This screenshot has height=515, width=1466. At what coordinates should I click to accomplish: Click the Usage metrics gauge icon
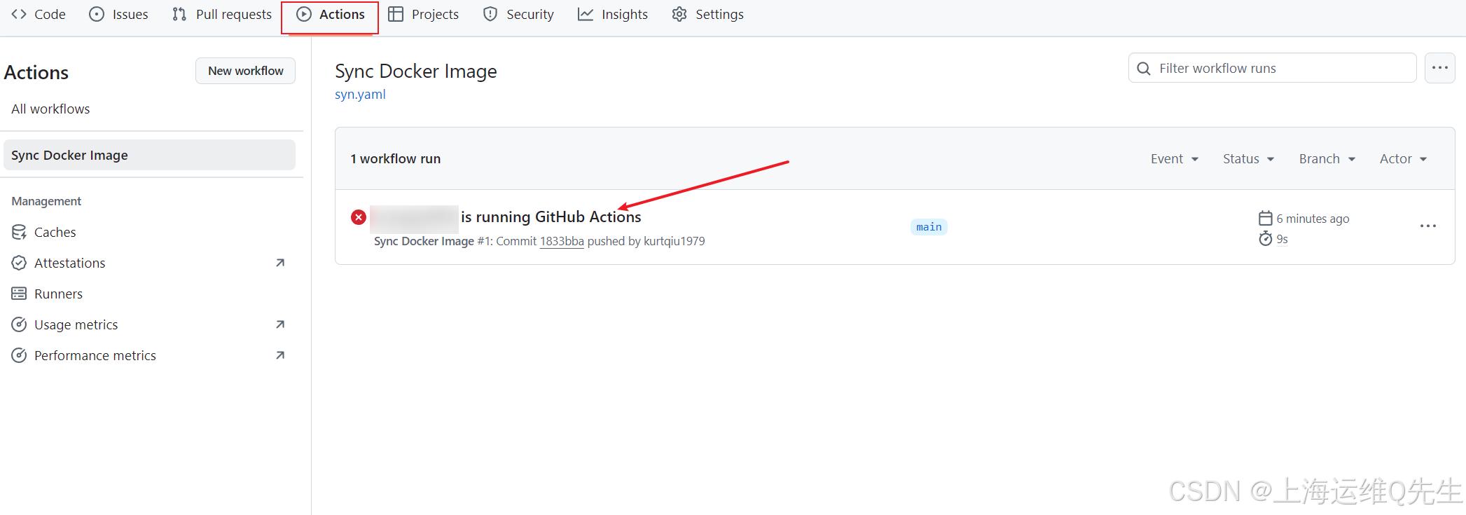click(19, 324)
